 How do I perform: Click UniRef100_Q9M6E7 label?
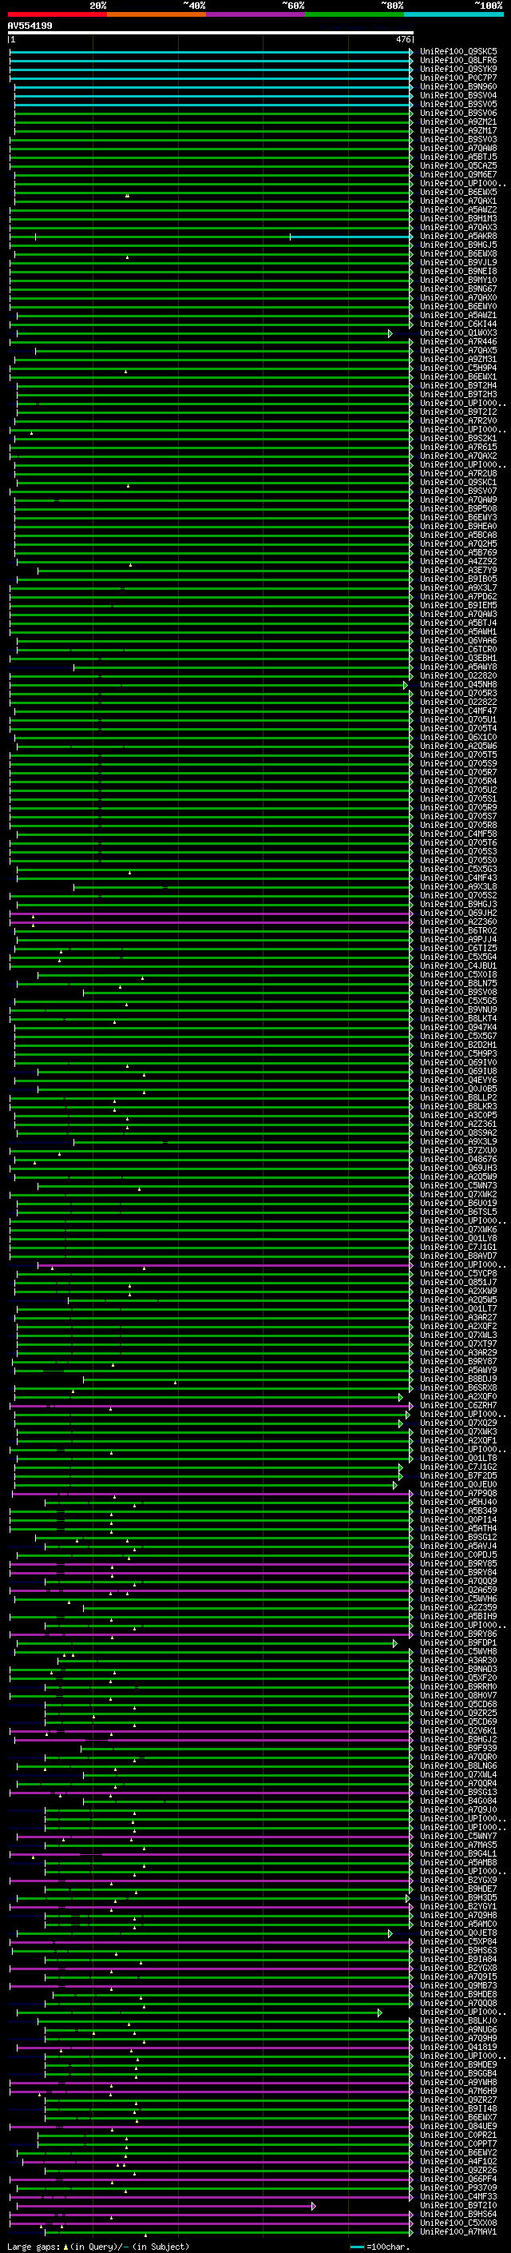[x=458, y=174]
